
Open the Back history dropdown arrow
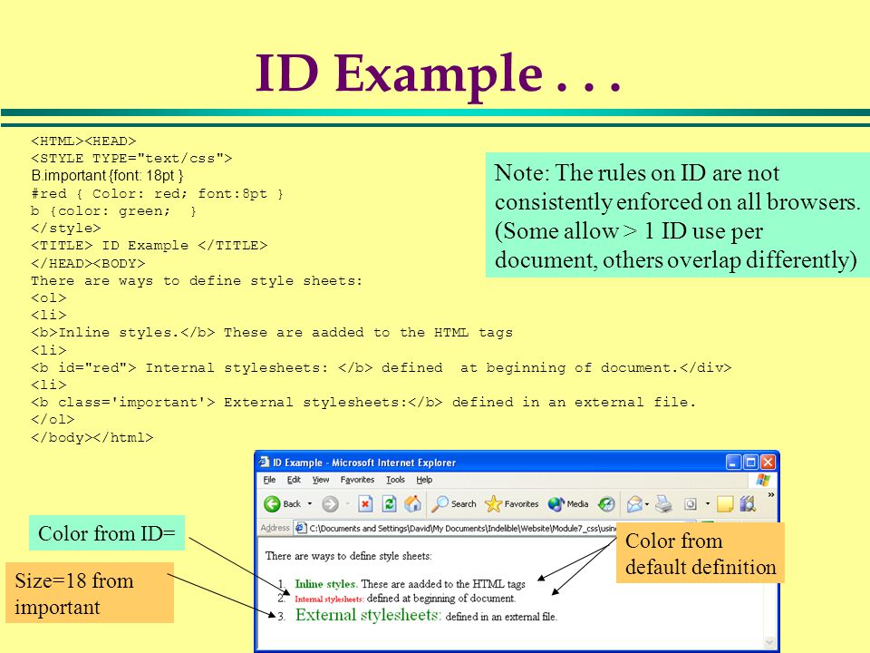310,503
